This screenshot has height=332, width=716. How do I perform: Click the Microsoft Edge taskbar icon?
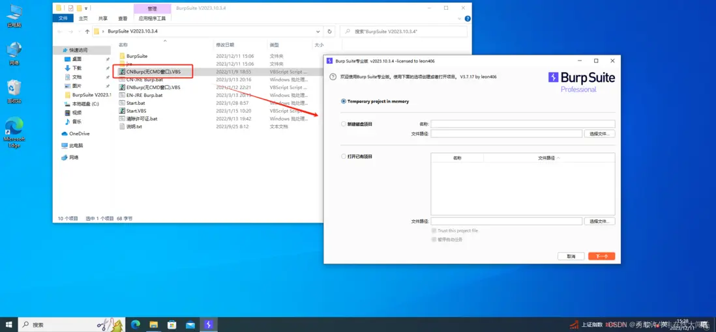click(136, 324)
